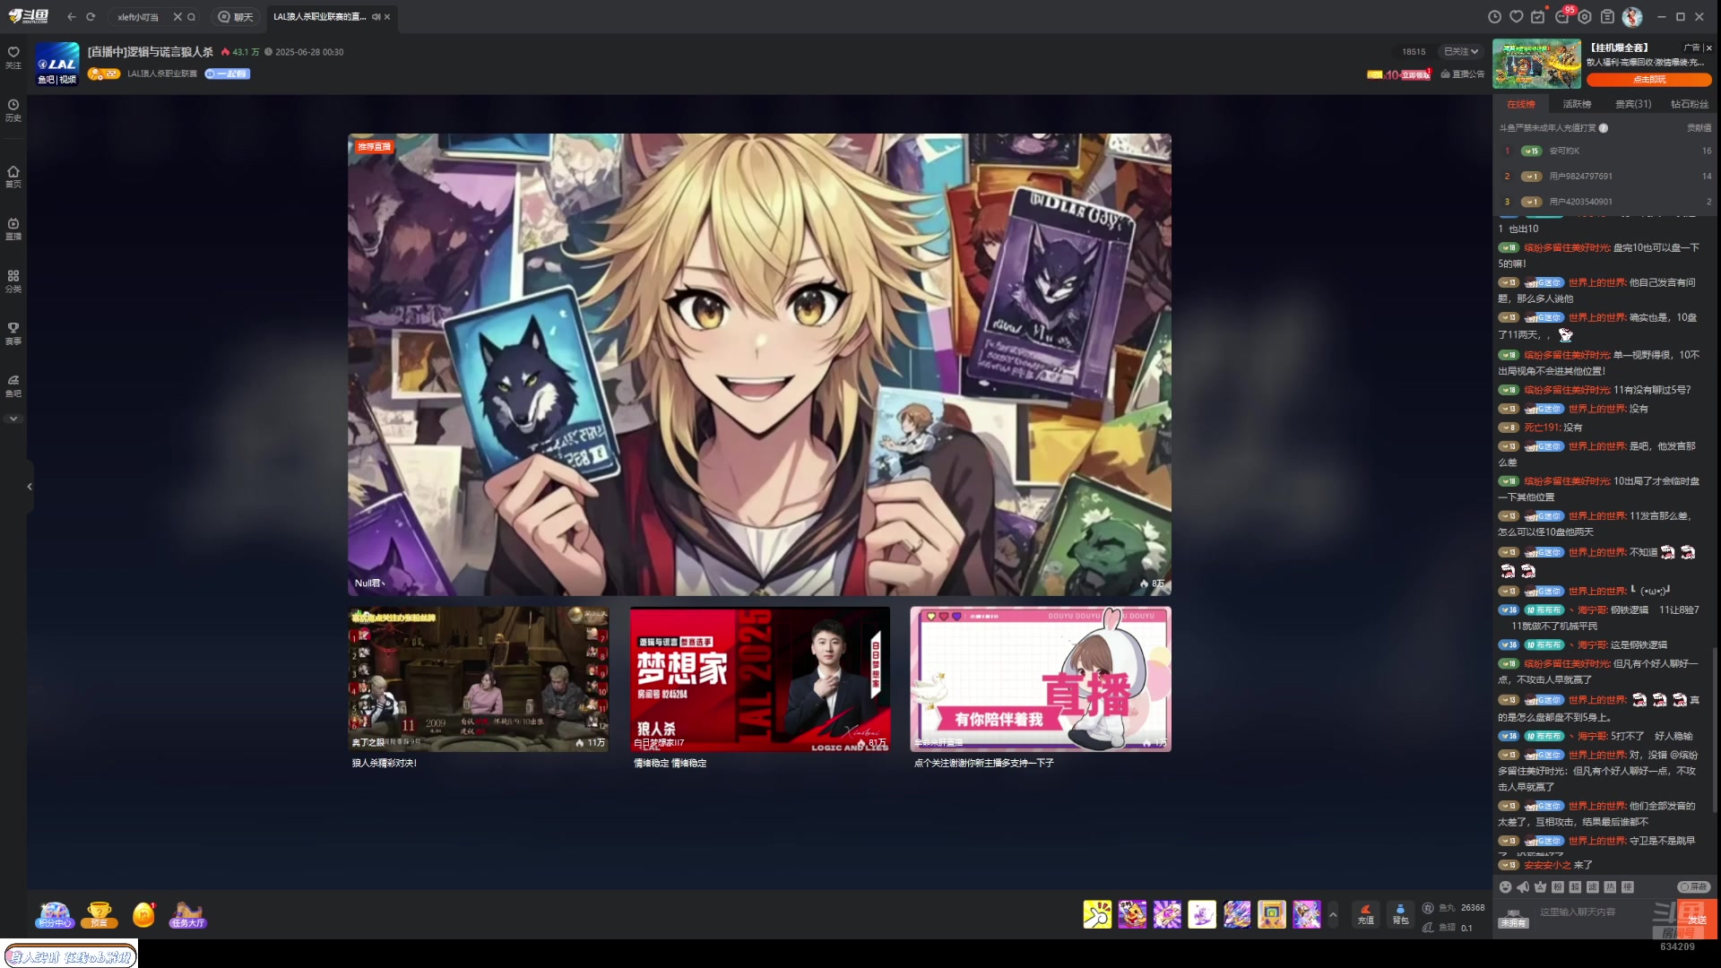Switch to the 贵宾(31) tab
Image resolution: width=1721 pixels, height=968 pixels.
[x=1633, y=104]
